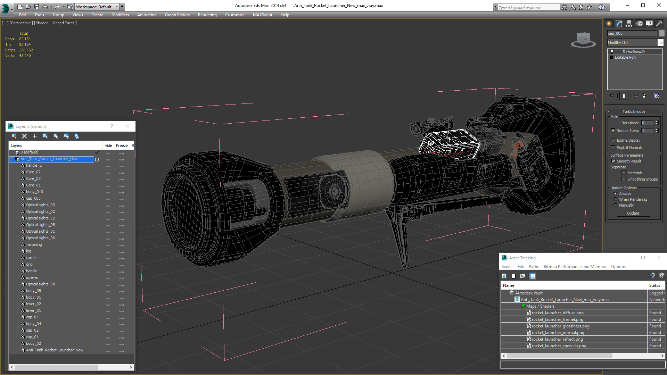The image size is (667, 375).
Task: Open the Modifiers menu
Action: tap(120, 15)
